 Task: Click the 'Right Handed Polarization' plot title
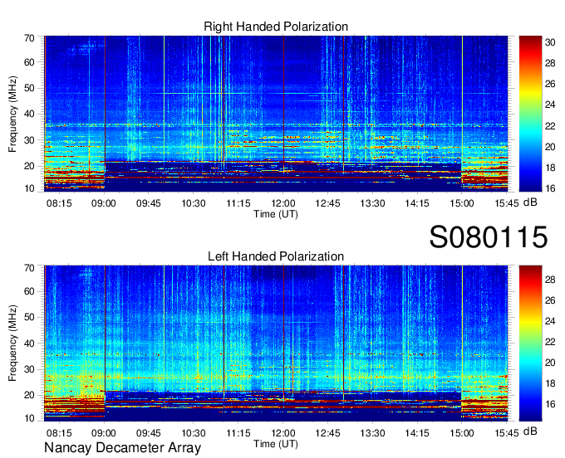(x=276, y=27)
